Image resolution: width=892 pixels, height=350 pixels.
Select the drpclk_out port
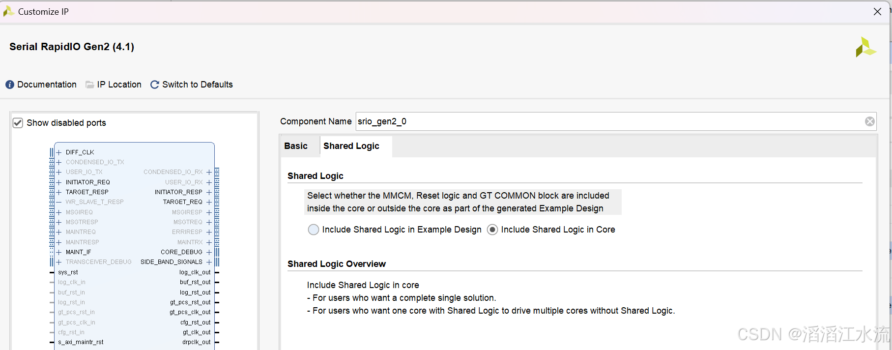coord(197,342)
